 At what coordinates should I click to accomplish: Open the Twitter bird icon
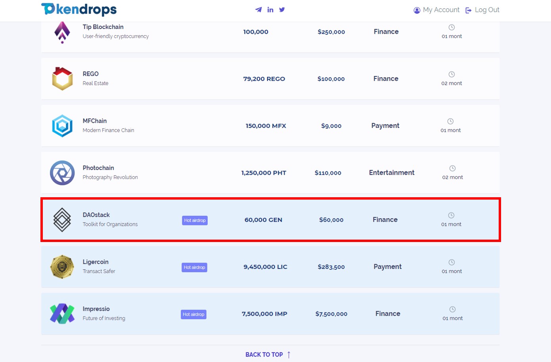282,10
